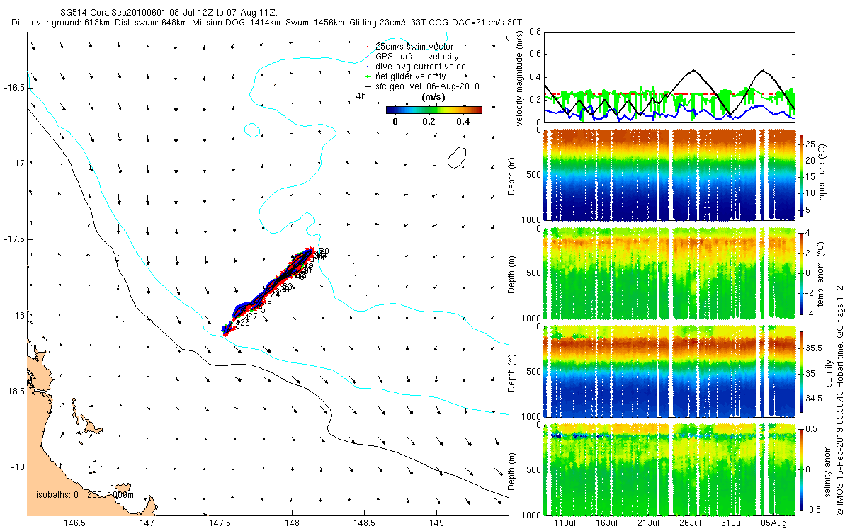The width and height of the screenshot is (850, 531).
Task: Click the '4h' label near the legend
Action: tap(361, 96)
